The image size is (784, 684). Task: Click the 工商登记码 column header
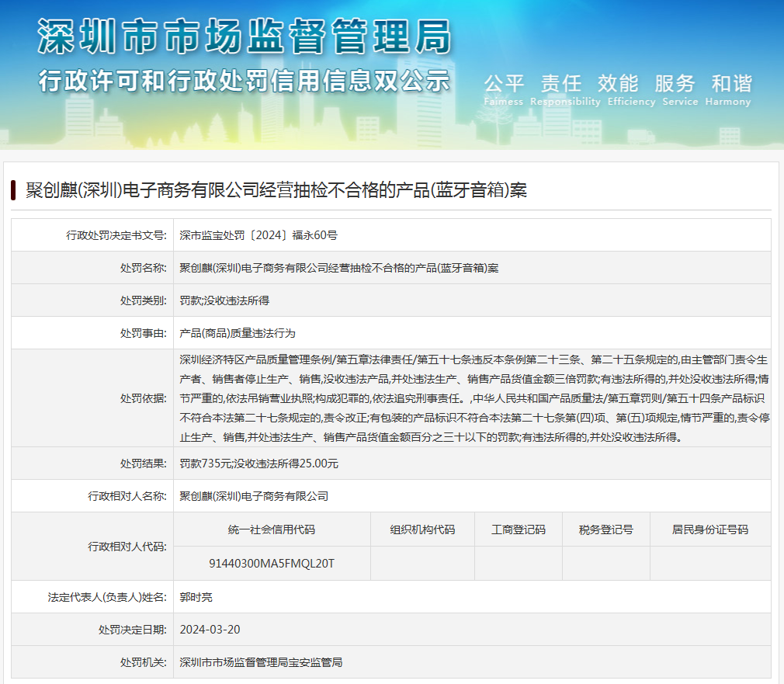pyautogui.click(x=519, y=529)
